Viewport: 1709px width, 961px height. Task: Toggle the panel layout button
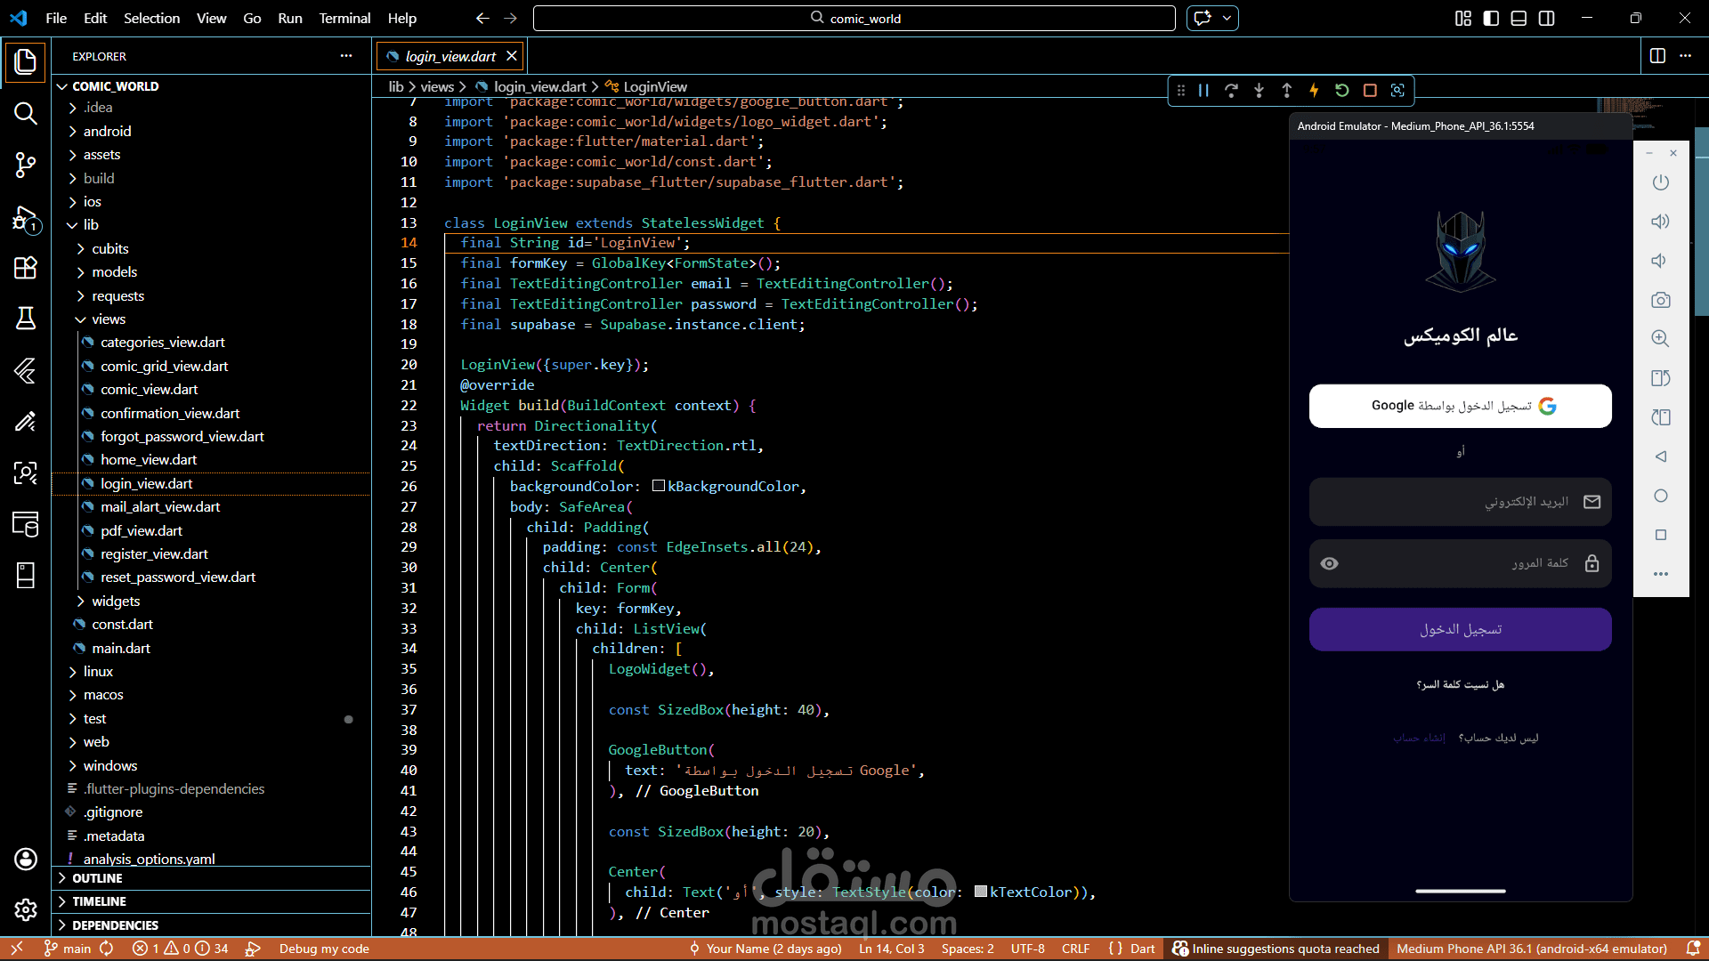click(x=1519, y=18)
